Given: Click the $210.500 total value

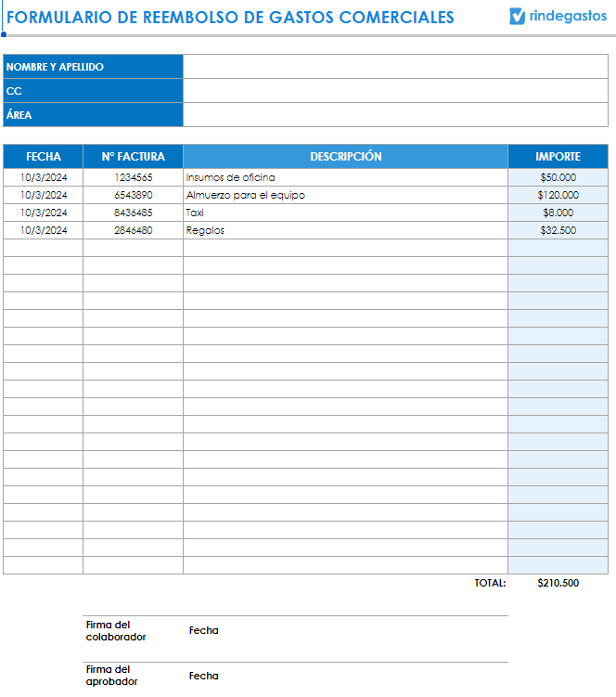Looking at the screenshot, I should 558,584.
